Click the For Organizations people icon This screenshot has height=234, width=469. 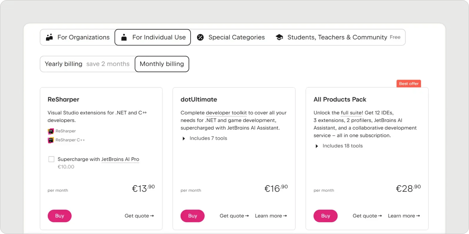coord(49,37)
